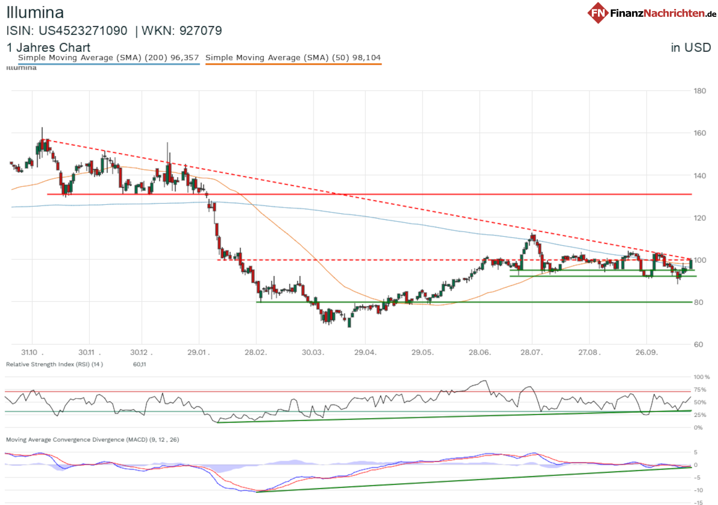Click the Relative Strength Index (RSI) label
The height and width of the screenshot is (505, 718).
tap(54, 365)
